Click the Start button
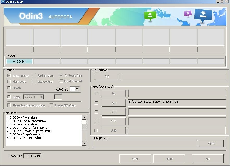Image resolution: width=230 pixels, height=166 pixels. coord(135,159)
